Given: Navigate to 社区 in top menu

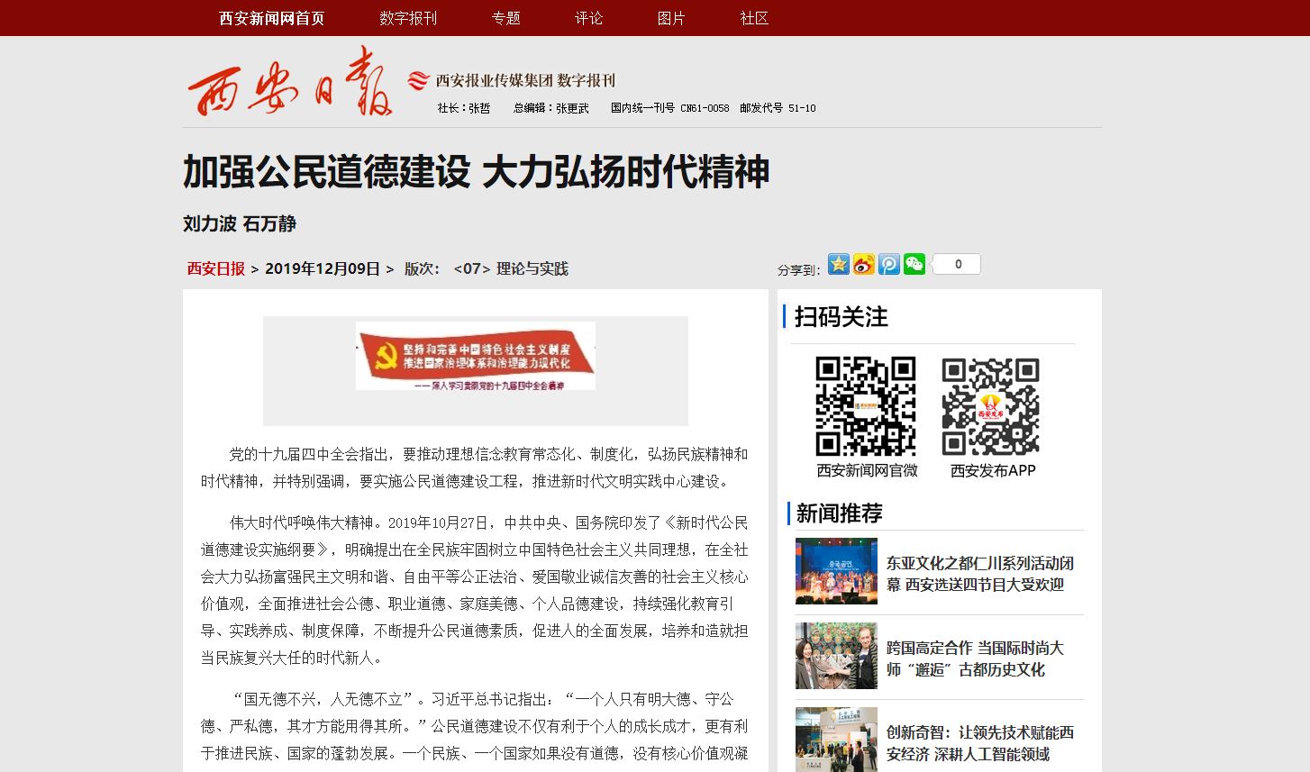Looking at the screenshot, I should [754, 18].
